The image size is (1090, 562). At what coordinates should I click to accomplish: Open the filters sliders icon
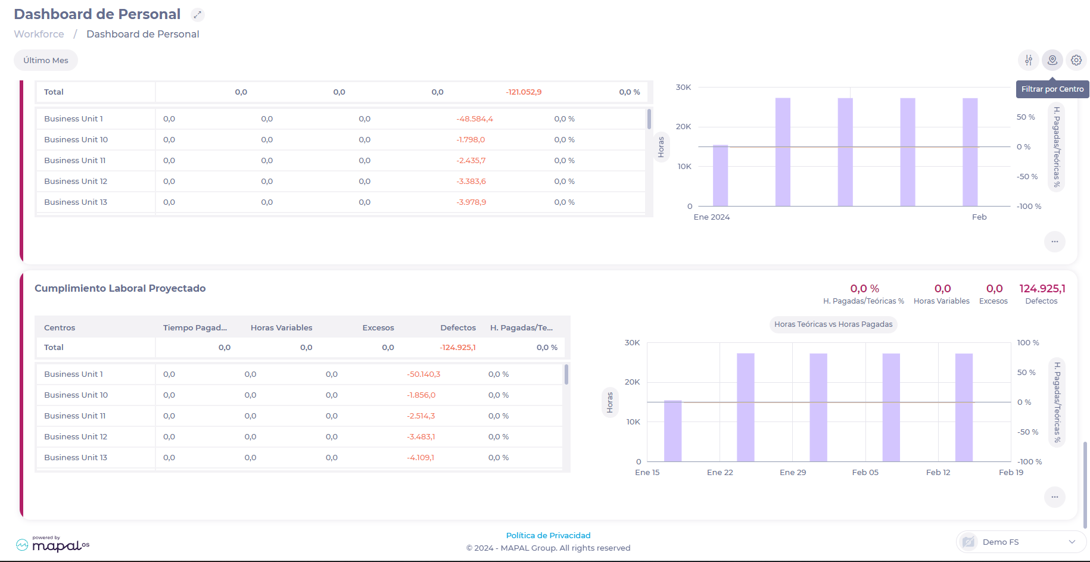pyautogui.click(x=1029, y=60)
